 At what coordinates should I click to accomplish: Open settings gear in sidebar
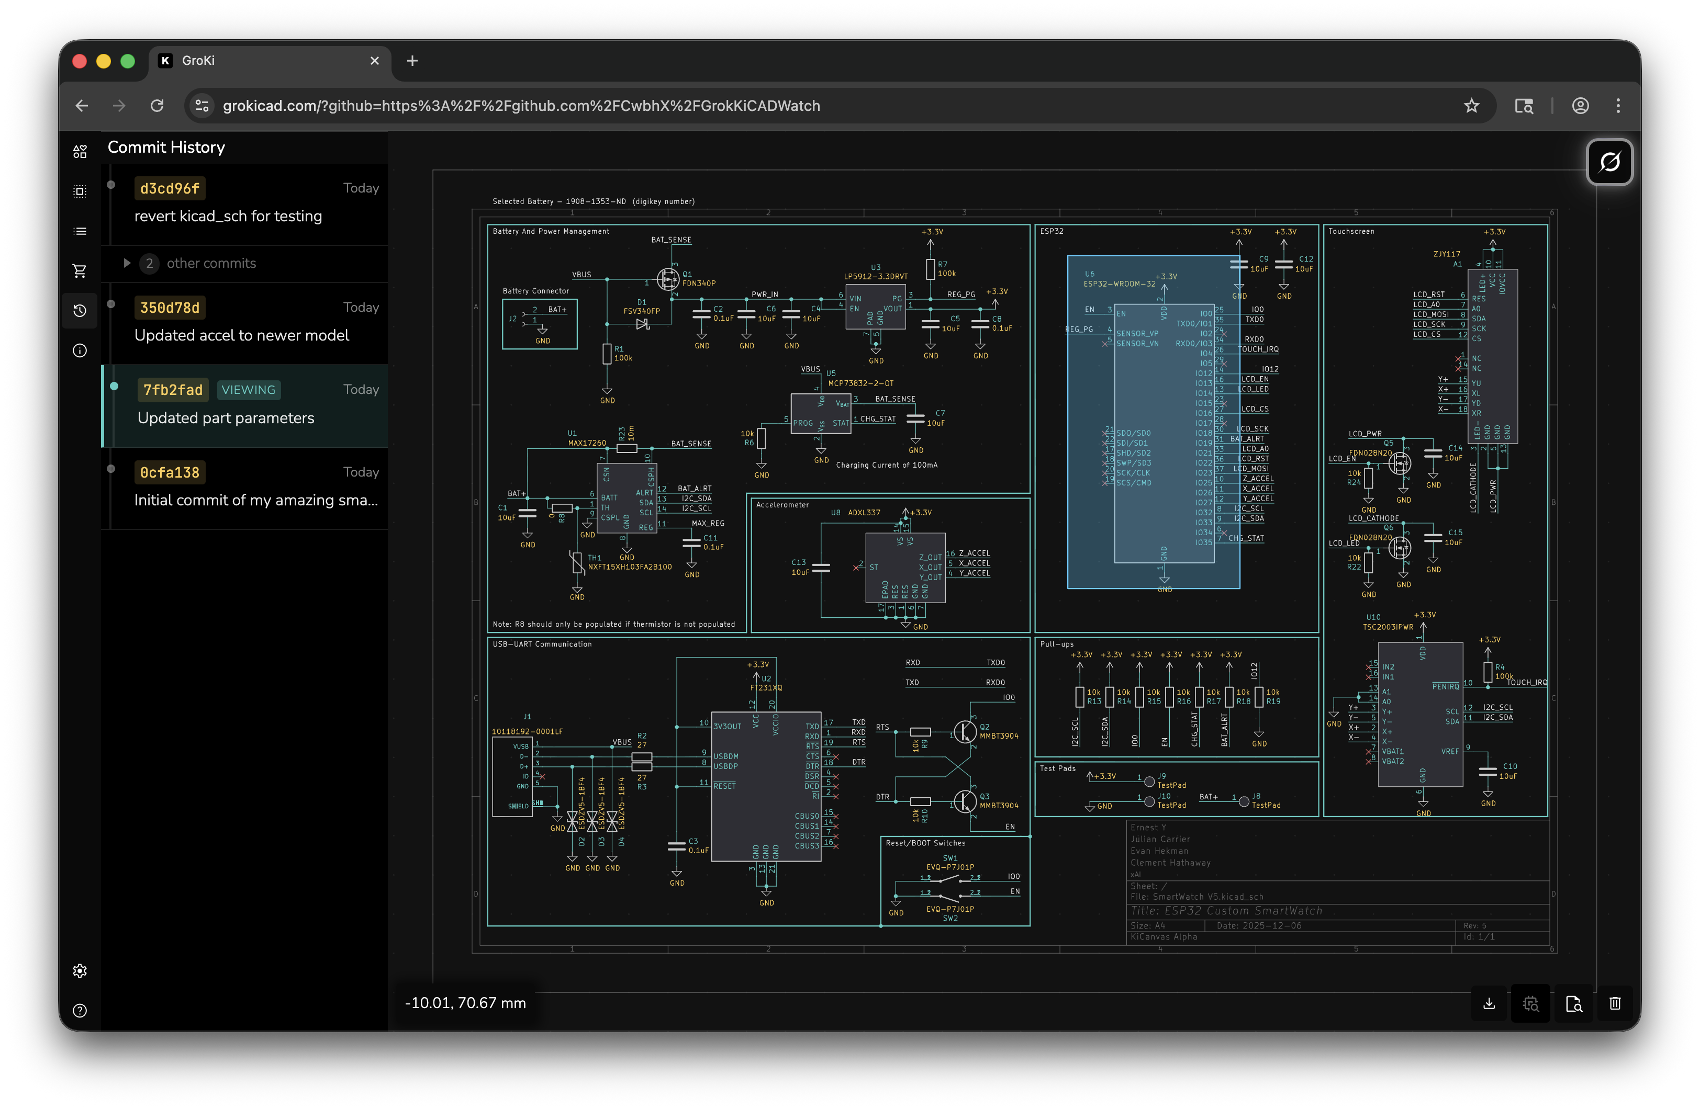coord(80,970)
